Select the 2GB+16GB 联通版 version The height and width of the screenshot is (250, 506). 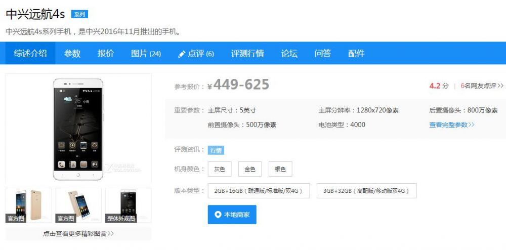click(x=259, y=191)
